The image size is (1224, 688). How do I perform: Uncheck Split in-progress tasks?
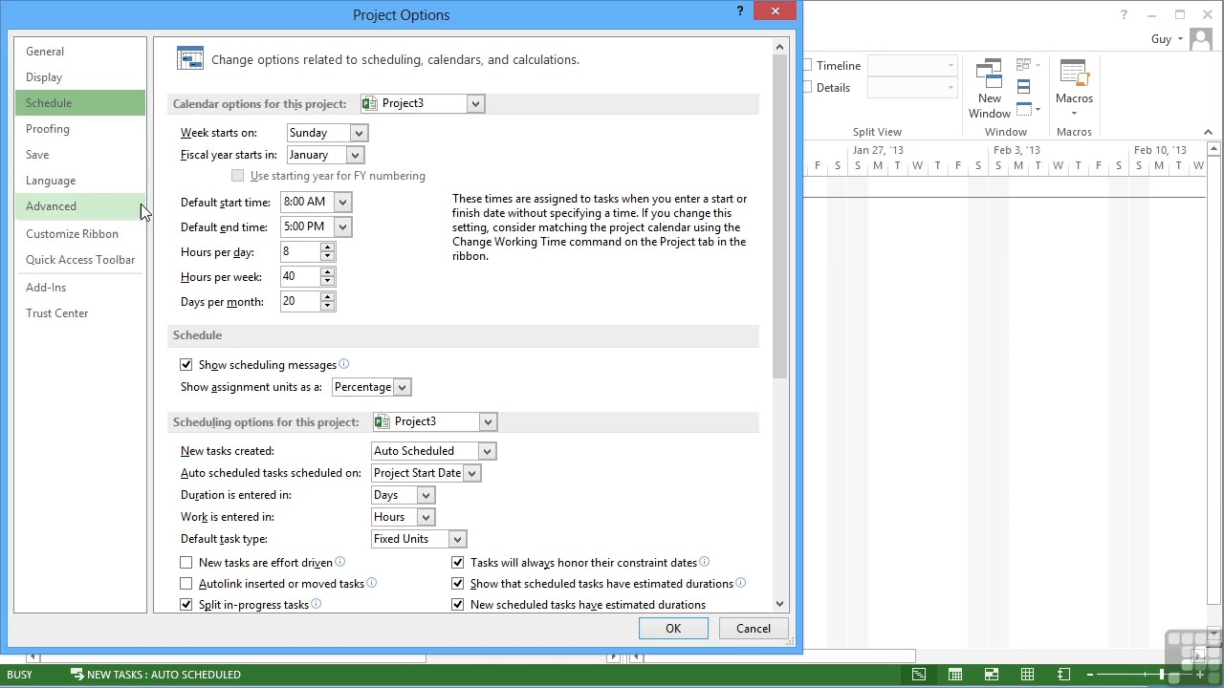186,605
